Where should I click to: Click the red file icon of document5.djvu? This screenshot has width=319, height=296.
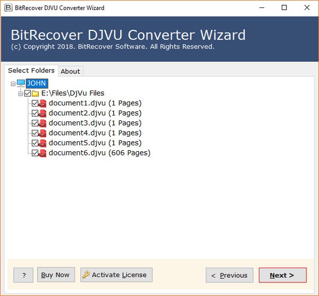43,143
